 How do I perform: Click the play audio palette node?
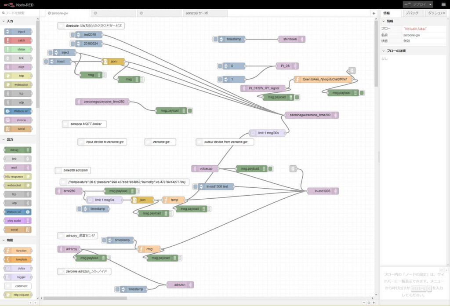tap(18, 221)
